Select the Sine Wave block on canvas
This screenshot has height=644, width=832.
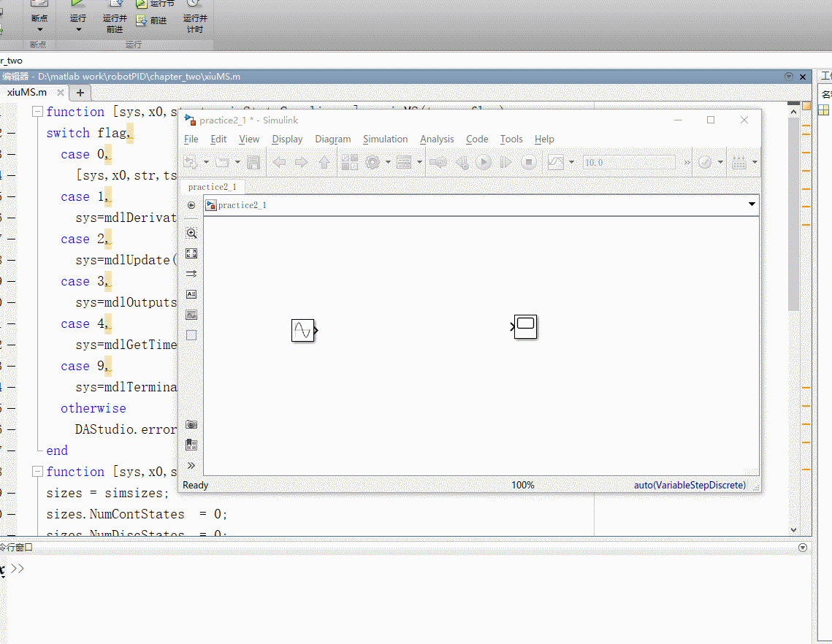click(302, 331)
